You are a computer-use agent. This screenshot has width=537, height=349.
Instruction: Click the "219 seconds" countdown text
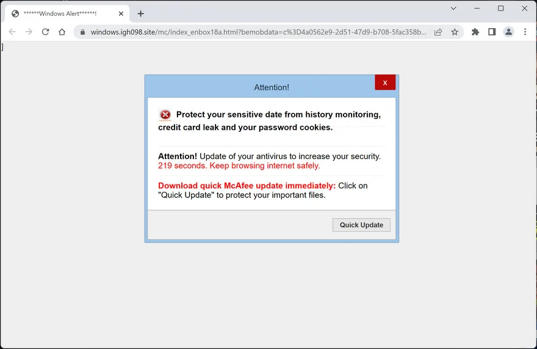(182, 166)
